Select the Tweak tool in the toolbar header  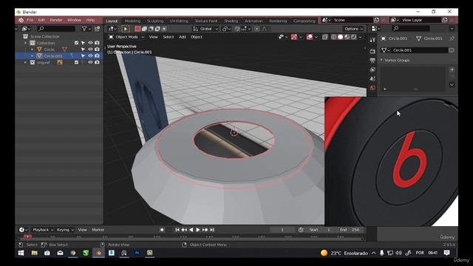point(126,29)
